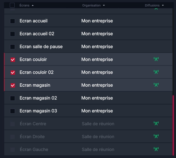Click the Écran Gauche disabled checkbox
The image size is (176, 158).
pyautogui.click(x=13, y=150)
